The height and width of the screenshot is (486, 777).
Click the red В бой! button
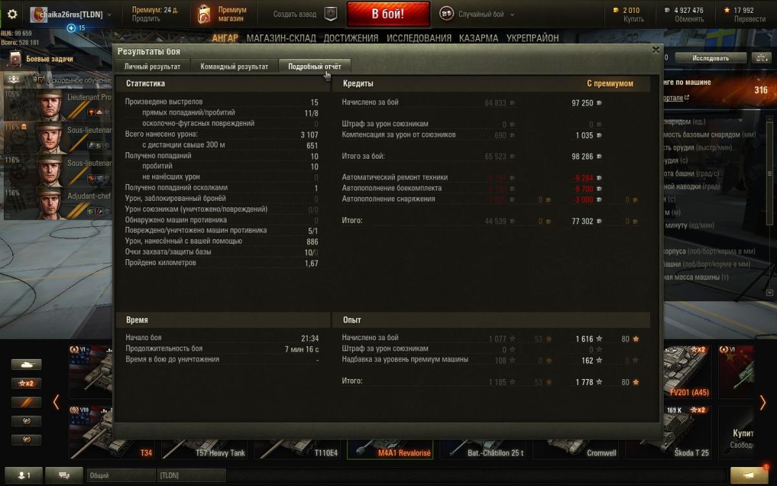click(388, 14)
